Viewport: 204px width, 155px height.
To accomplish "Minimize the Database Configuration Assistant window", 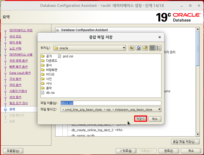I will [182, 6].
